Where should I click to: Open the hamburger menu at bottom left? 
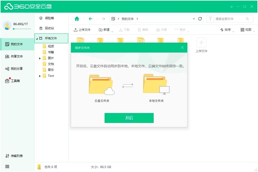pyautogui.click(x=7, y=166)
